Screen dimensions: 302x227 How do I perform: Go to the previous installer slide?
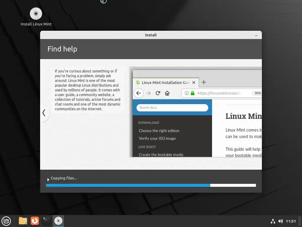click(44, 113)
